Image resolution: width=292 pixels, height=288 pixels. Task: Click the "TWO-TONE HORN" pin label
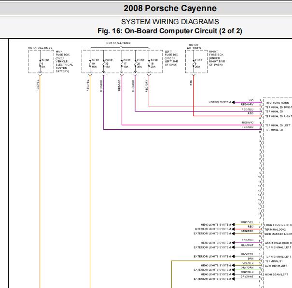(x=277, y=103)
